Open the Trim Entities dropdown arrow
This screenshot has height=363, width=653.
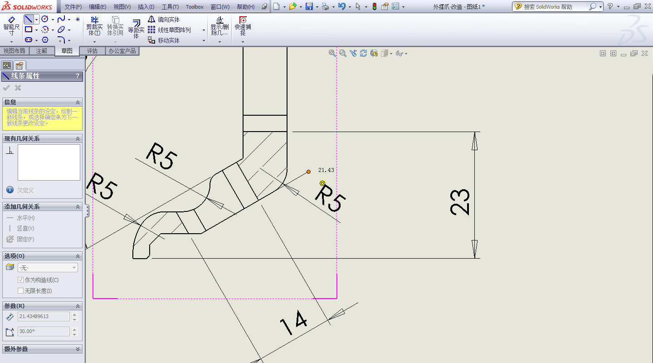coord(94,42)
